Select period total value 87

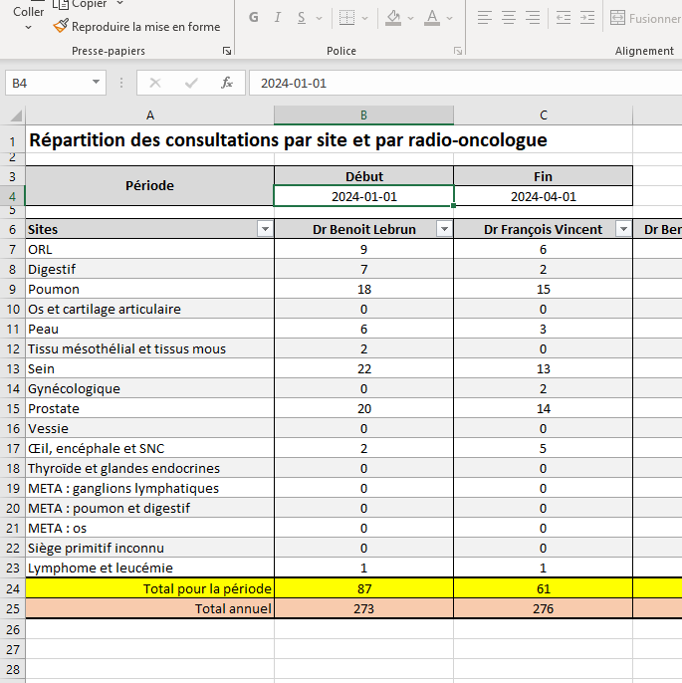tap(363, 588)
